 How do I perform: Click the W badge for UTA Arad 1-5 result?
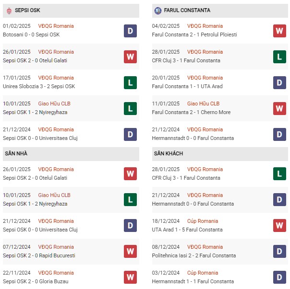[279, 225]
